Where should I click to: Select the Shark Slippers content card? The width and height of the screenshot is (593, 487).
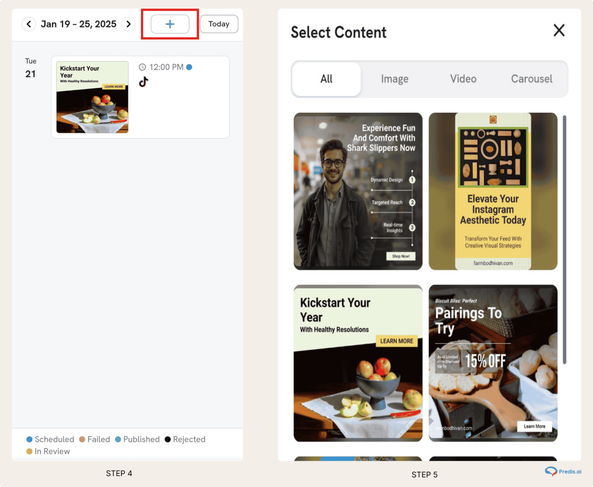(358, 191)
